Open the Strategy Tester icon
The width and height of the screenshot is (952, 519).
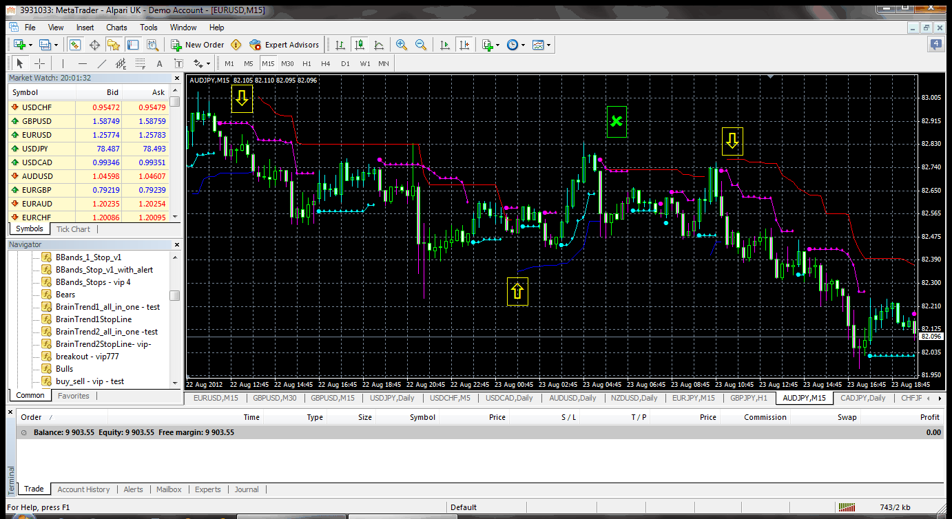coord(152,45)
